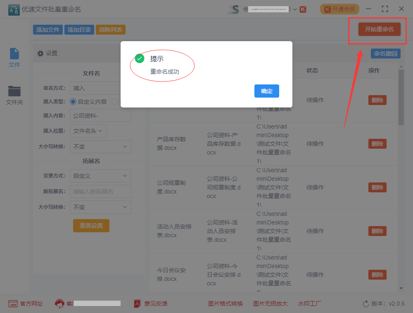Click the 设置 gear icon

click(40, 53)
